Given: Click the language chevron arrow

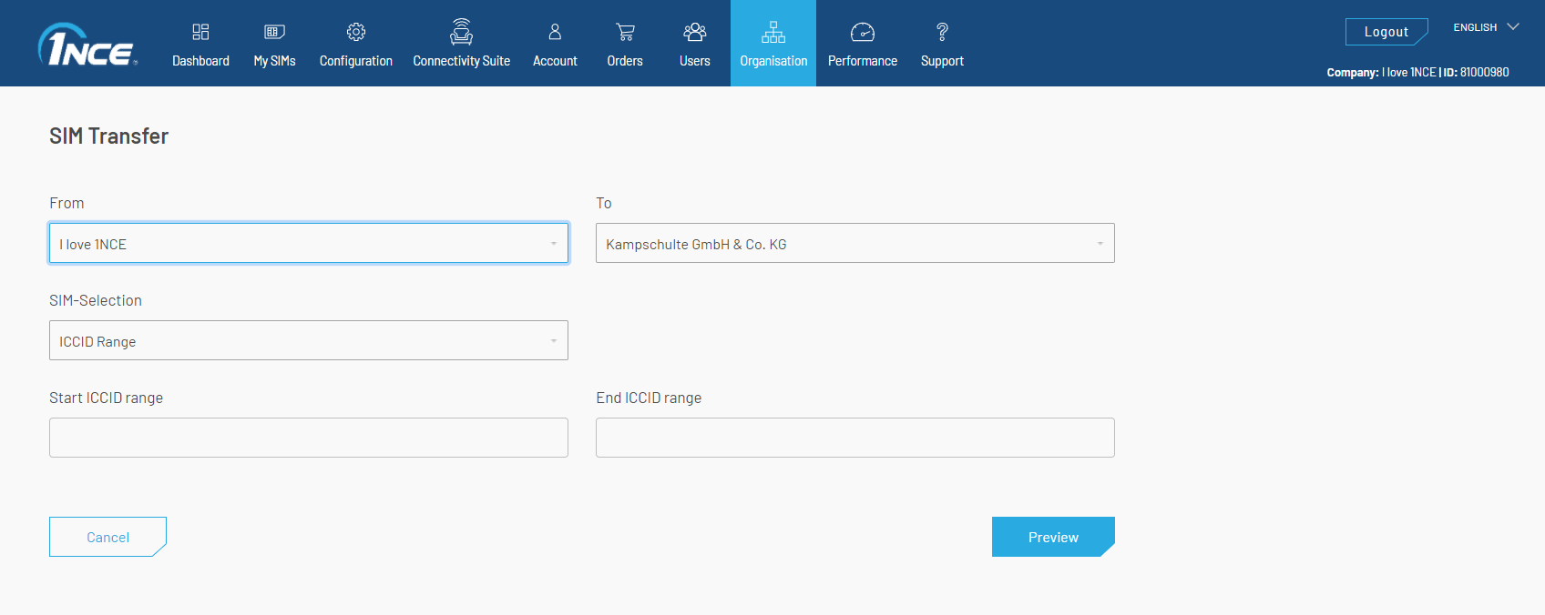Looking at the screenshot, I should [x=1513, y=27].
